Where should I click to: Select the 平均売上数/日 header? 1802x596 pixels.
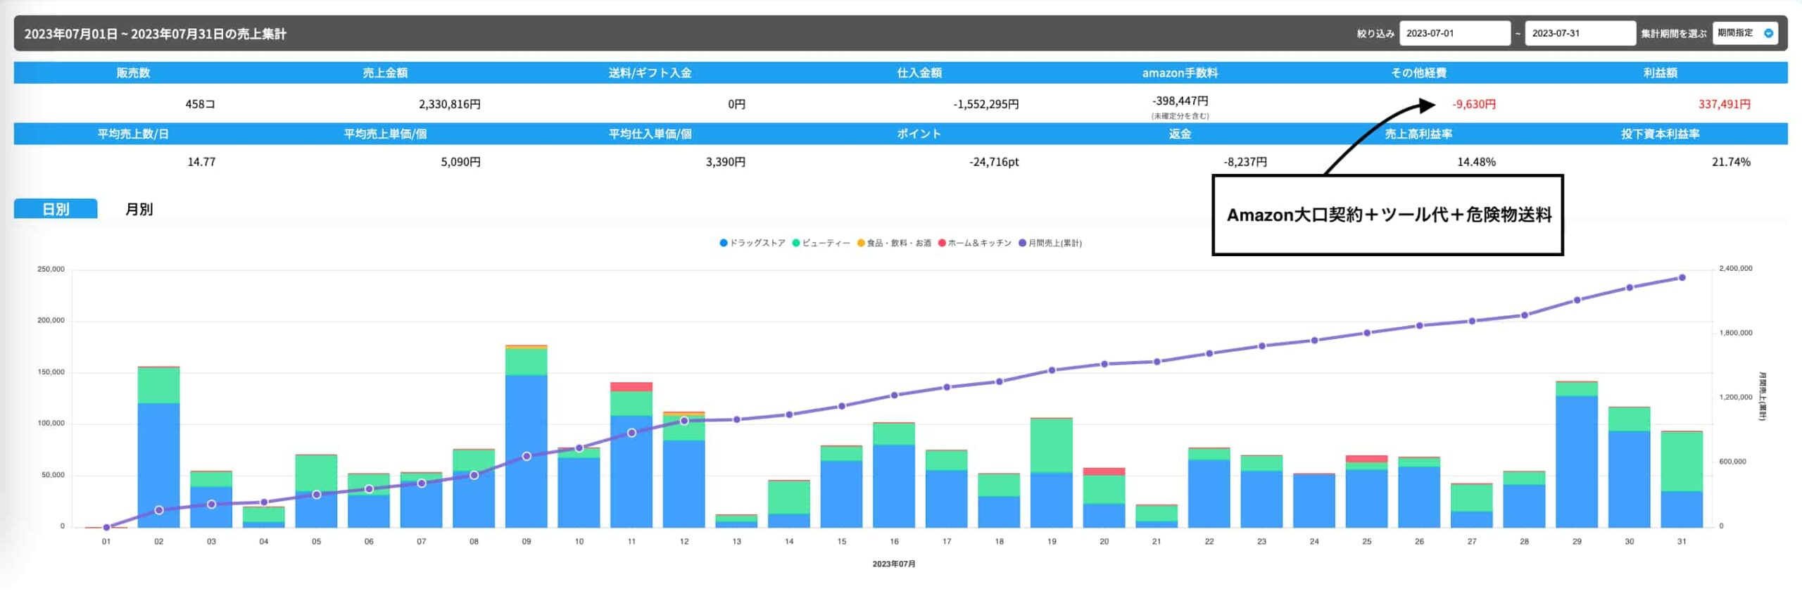(133, 134)
